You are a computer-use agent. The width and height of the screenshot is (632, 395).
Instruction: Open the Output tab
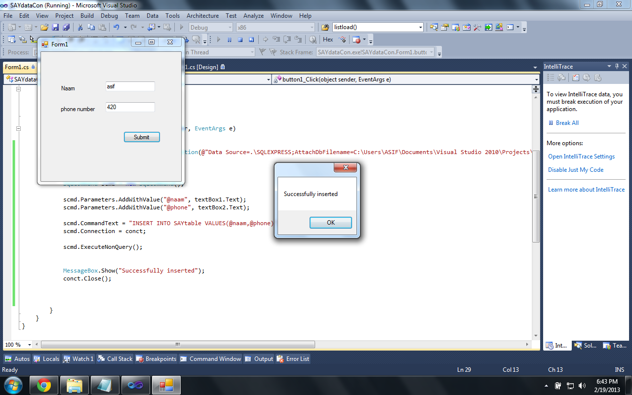(259, 359)
